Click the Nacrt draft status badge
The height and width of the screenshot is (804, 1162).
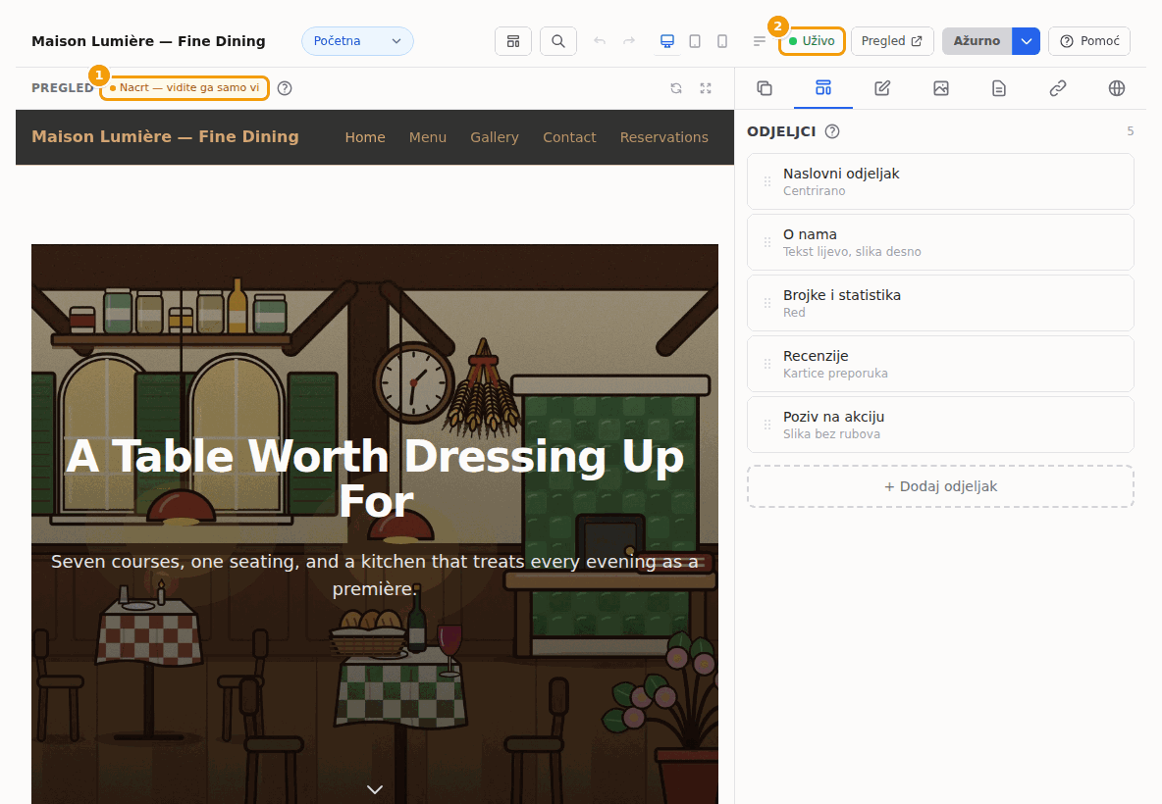tap(185, 87)
